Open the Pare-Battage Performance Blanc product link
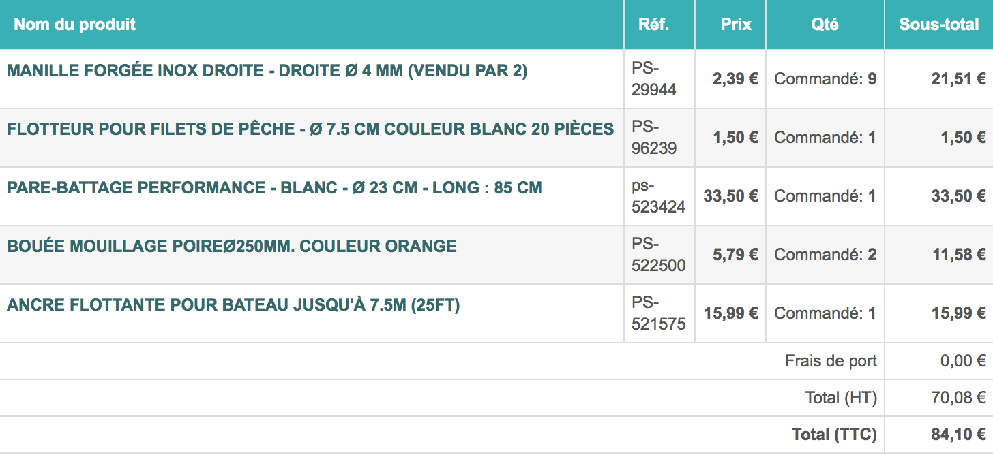 (274, 188)
